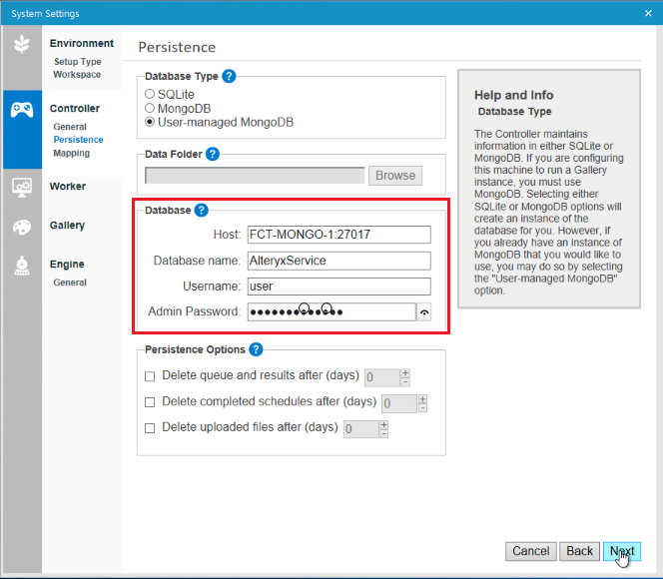Click the Next button

click(x=622, y=551)
